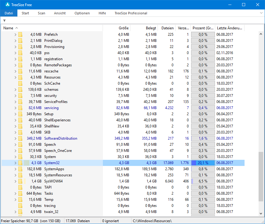265x224 pixels.
Task: Click the Freier Speicher status entry
Action: 31,221
